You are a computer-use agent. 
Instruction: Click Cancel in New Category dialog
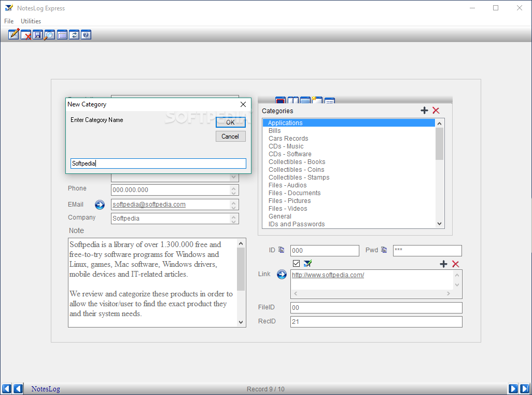coord(230,136)
